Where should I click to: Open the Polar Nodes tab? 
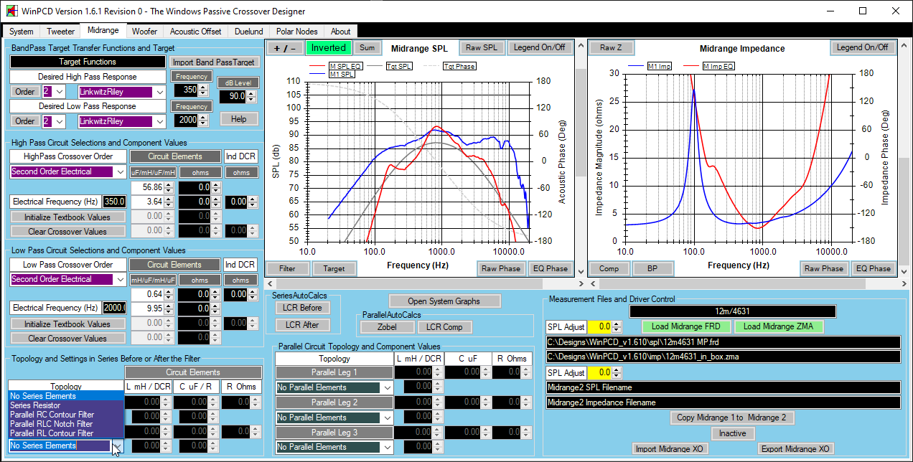[x=296, y=32]
